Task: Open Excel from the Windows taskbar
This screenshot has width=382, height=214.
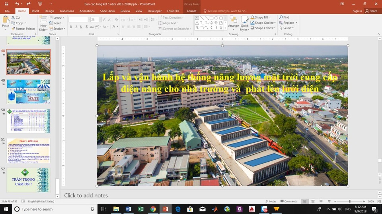Action: pos(141,209)
